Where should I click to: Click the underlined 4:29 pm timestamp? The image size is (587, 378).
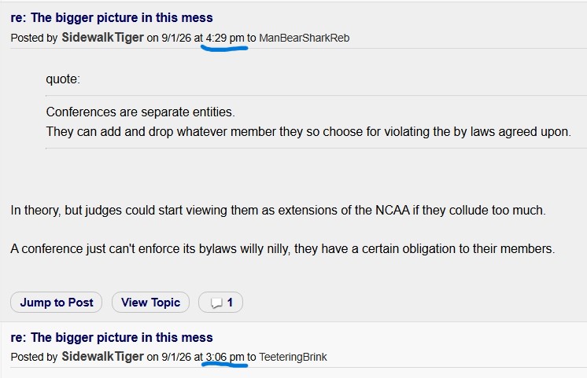pos(224,39)
